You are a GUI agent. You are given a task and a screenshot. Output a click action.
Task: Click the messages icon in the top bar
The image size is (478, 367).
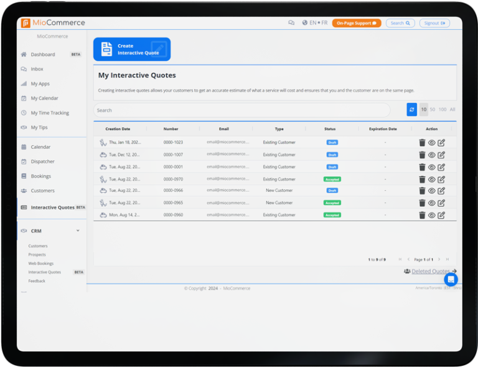(x=291, y=23)
